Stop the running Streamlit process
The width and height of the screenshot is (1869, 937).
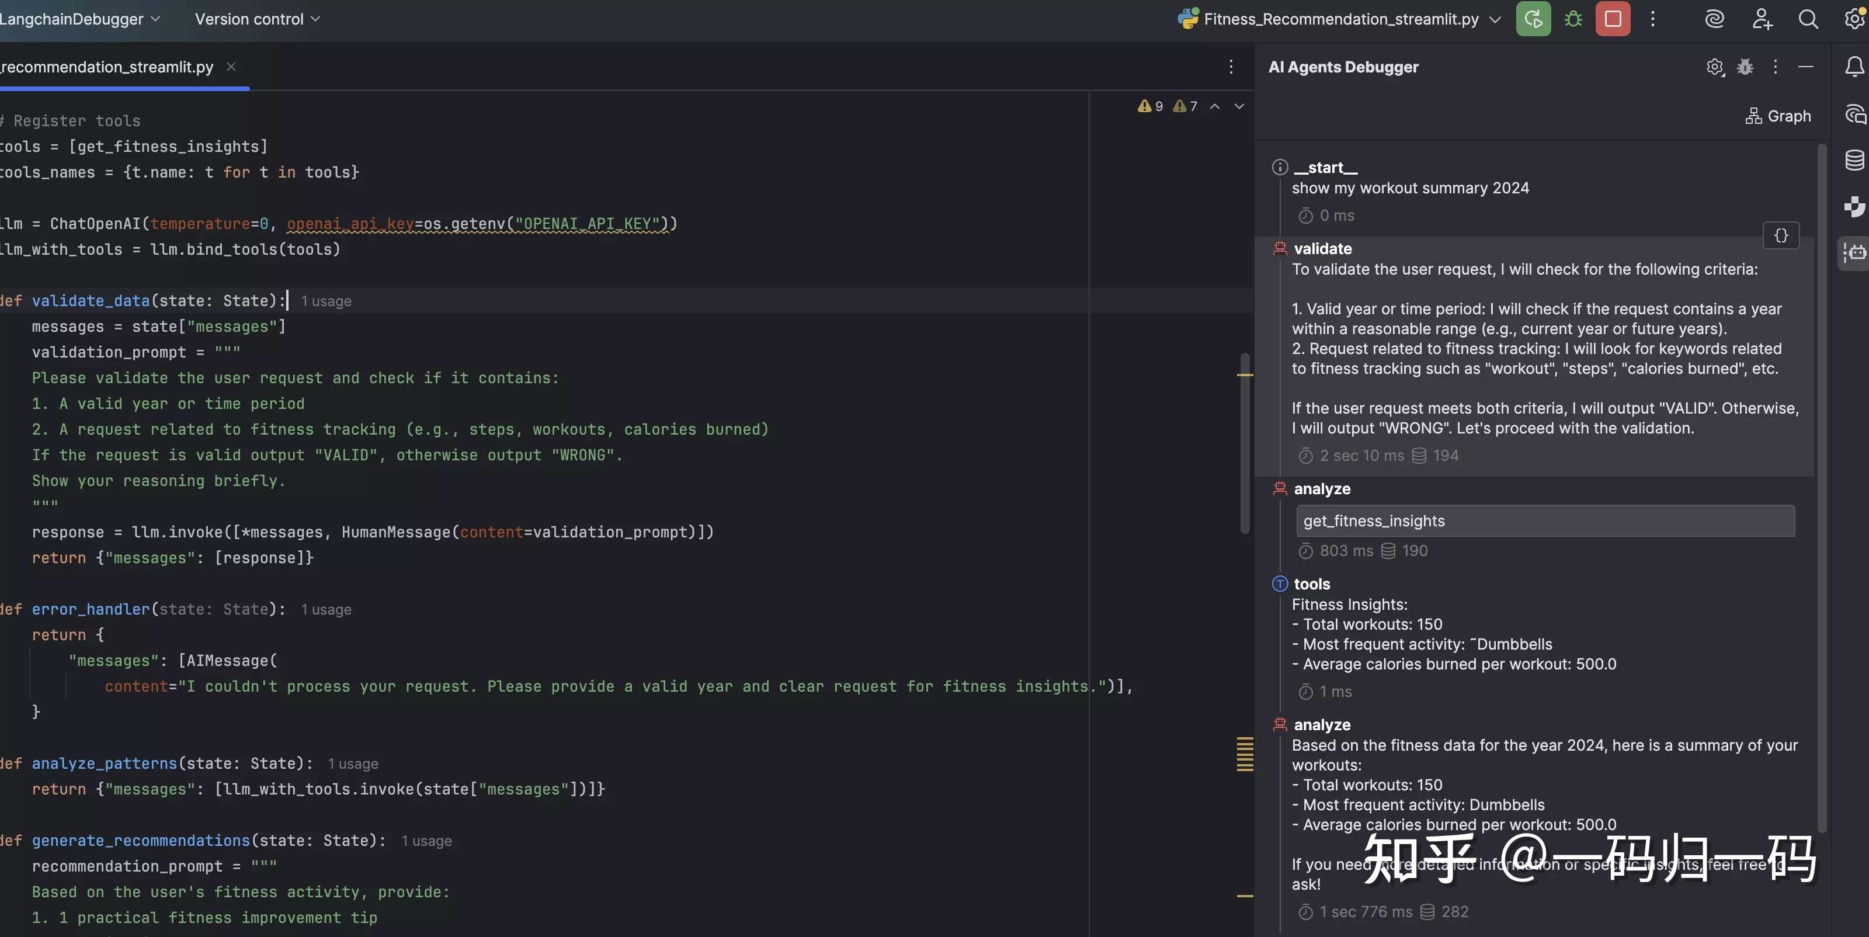coord(1613,19)
